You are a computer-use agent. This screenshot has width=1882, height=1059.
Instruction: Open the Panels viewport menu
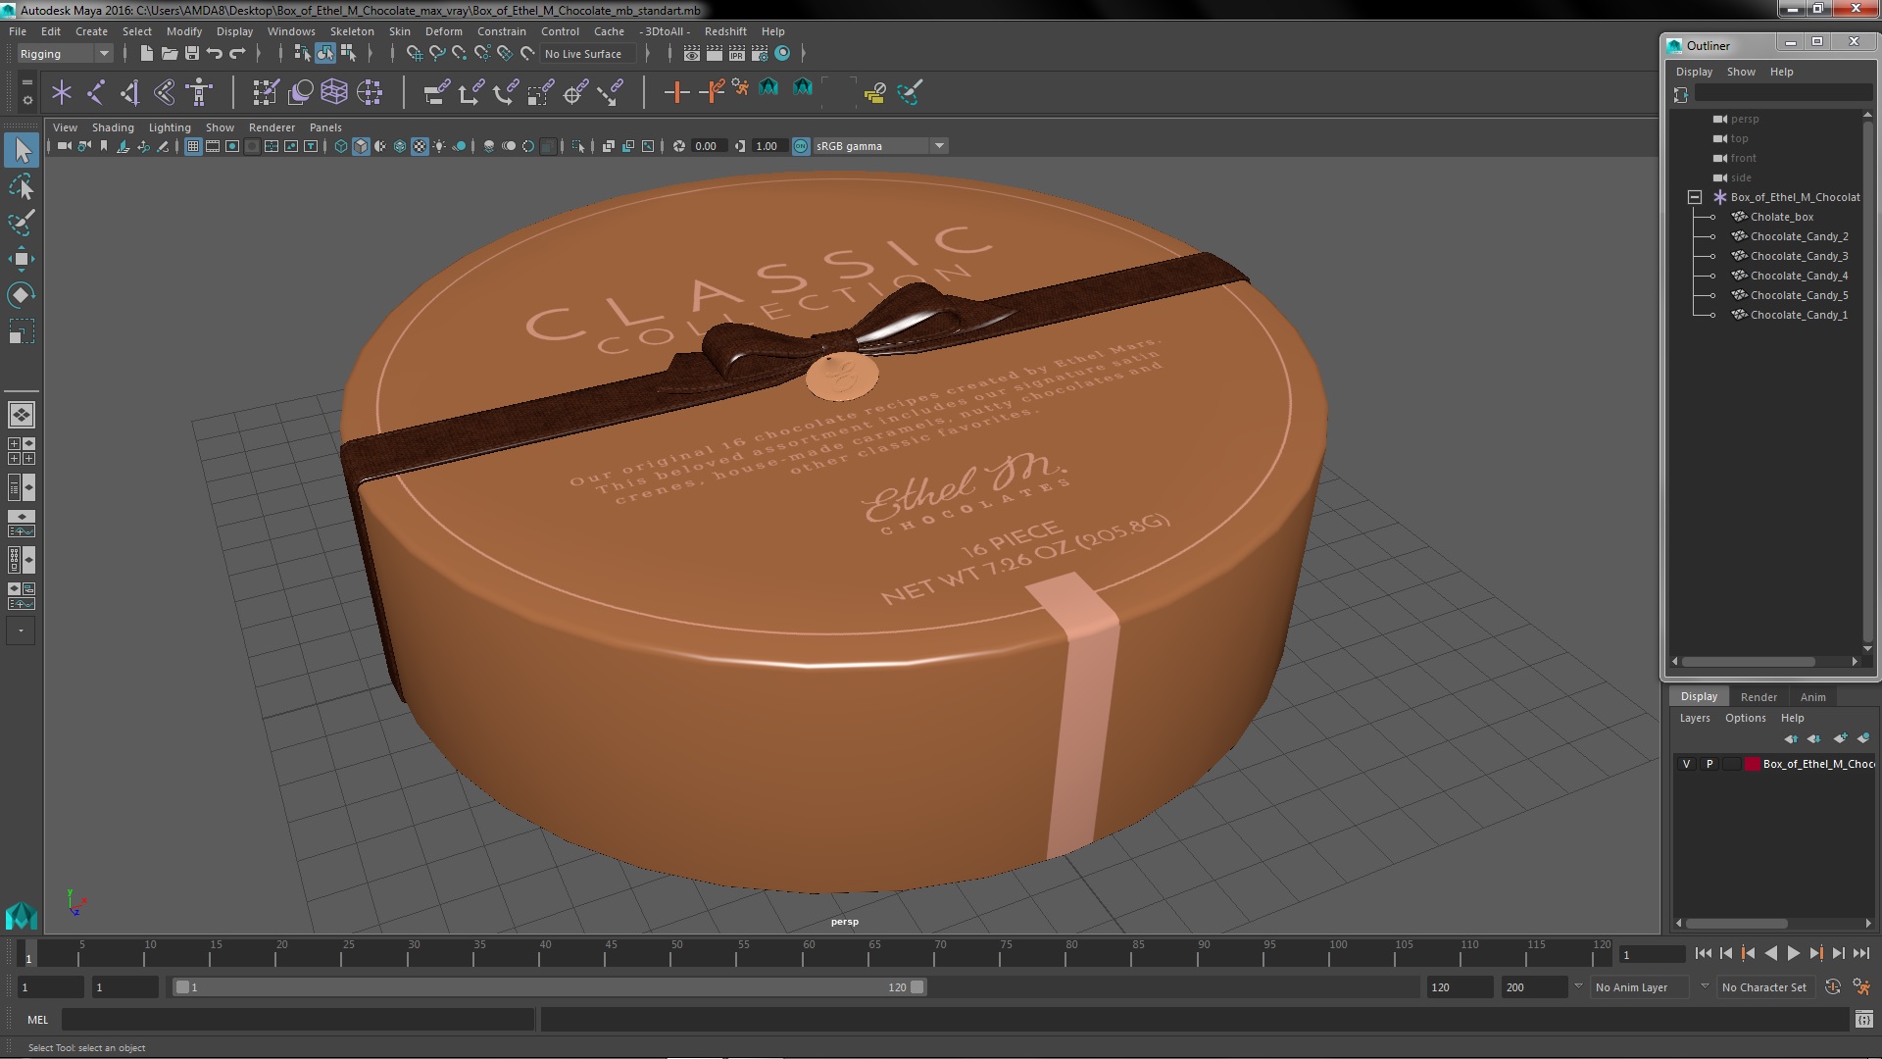pos(325,127)
